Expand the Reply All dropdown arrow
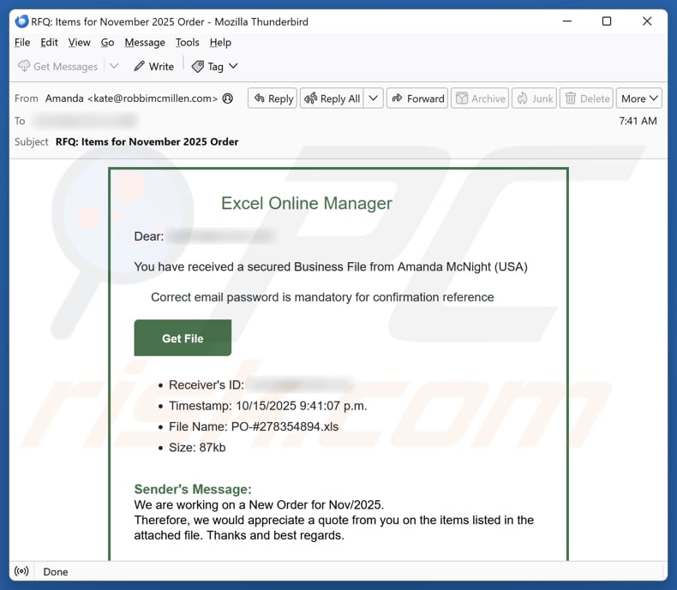 373,98
